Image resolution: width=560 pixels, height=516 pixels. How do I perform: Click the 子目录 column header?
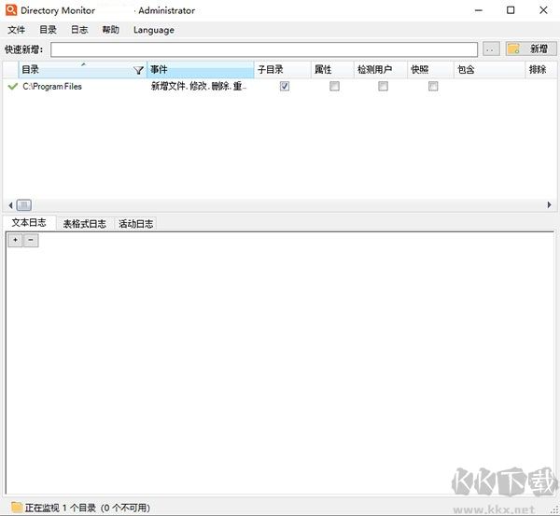click(x=282, y=70)
